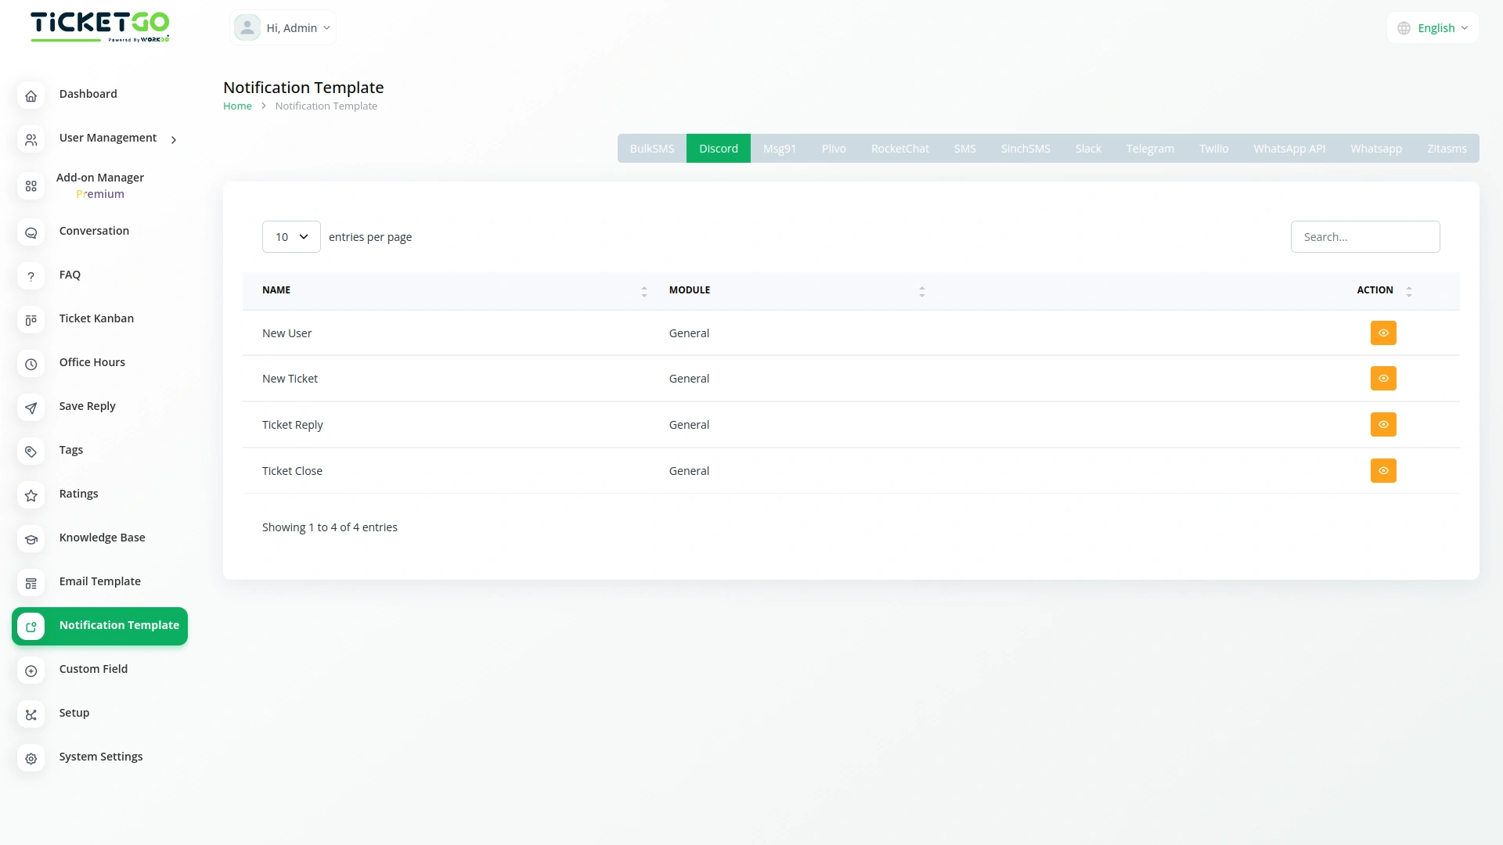Open Email Template in sidebar
The image size is (1503, 845).
pyautogui.click(x=99, y=581)
